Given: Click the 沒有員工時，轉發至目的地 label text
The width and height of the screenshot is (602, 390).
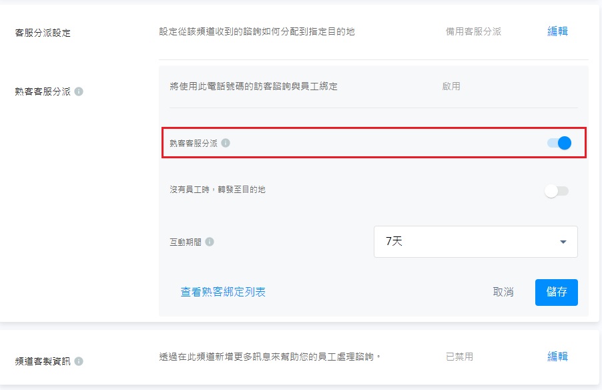Looking at the screenshot, I should click(x=218, y=190).
